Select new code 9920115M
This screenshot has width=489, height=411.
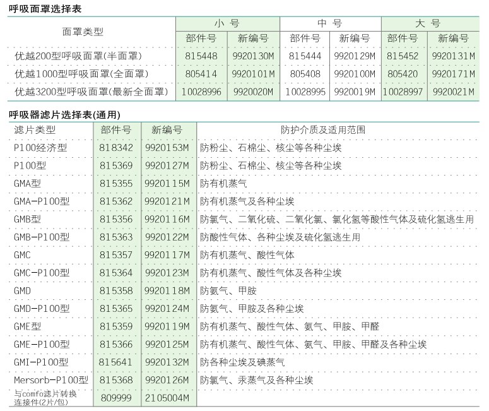[167, 184]
